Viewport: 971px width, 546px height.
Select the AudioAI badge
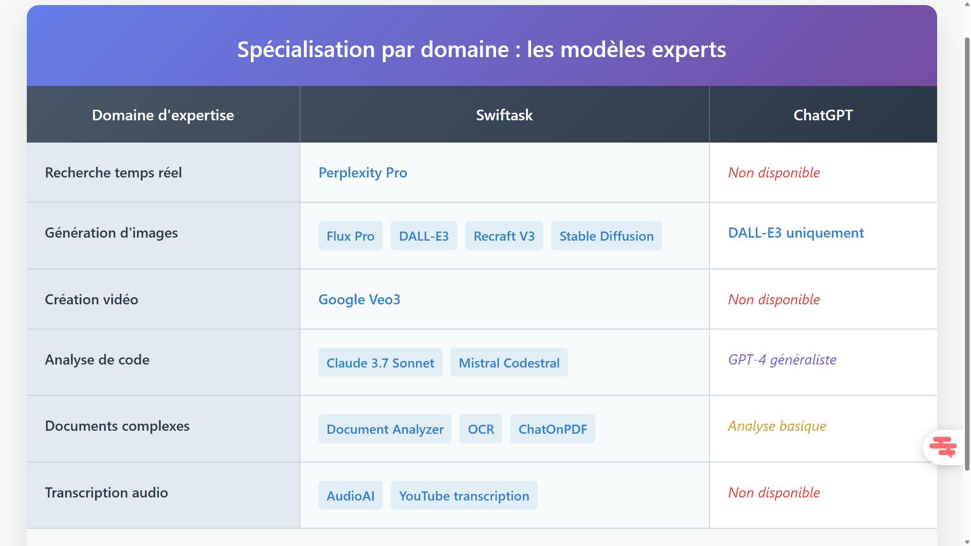coord(350,495)
